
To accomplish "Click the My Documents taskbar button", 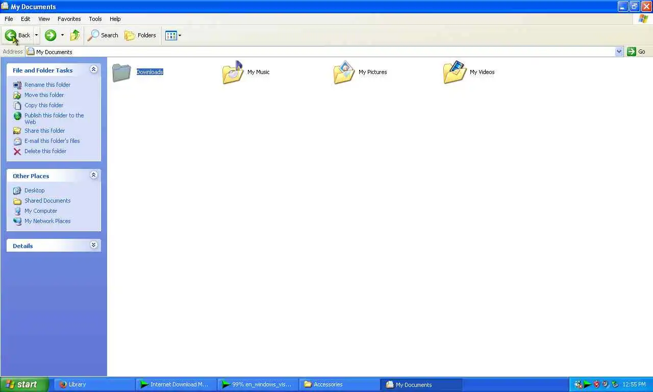I will click(x=421, y=384).
